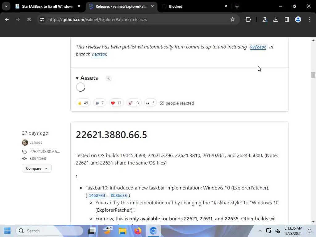React with heart (13)
Viewport: 316px width, 237px height.
116,103
